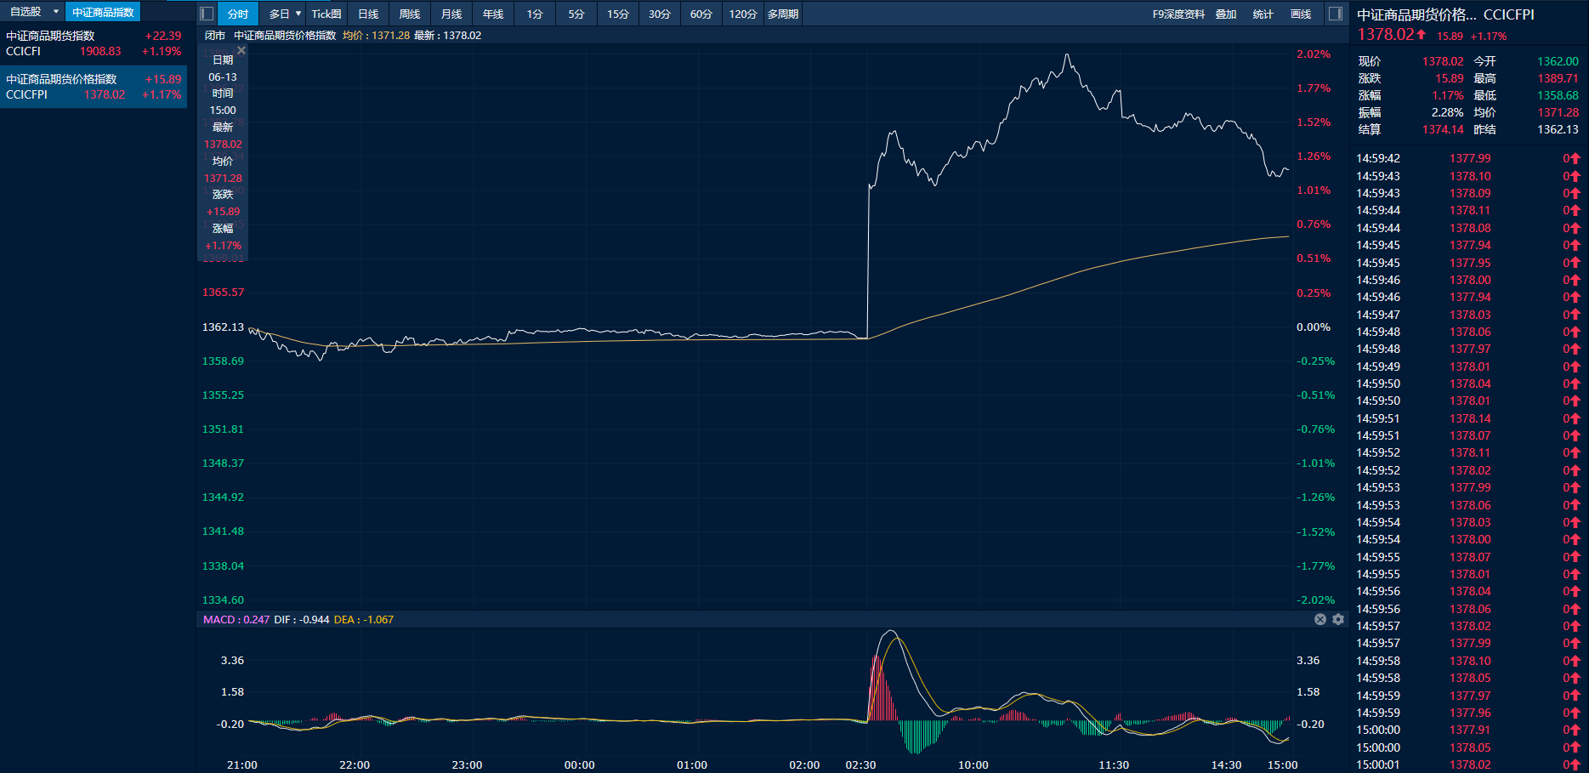Select the 60分 timeframe
1589x773 pixels.
point(701,14)
